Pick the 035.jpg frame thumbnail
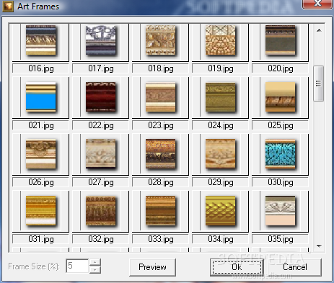Screen dimensions: 334x283 (281, 211)
